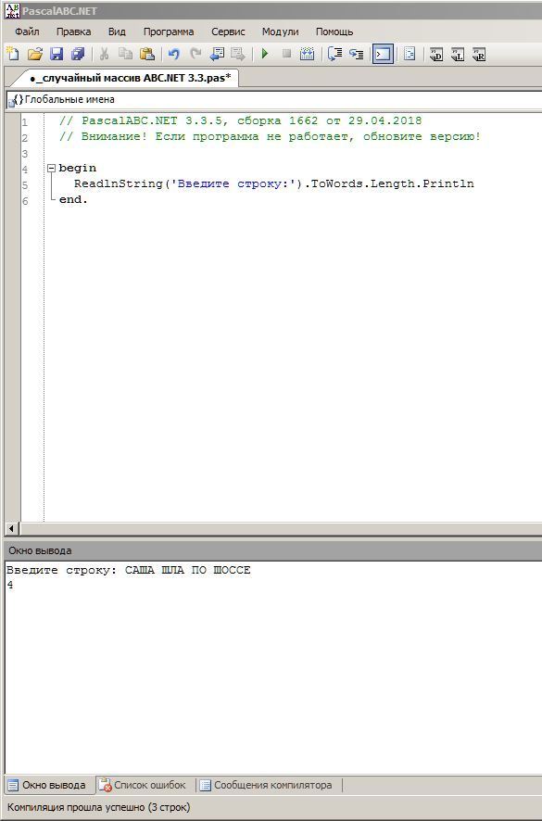Open the Глобальные имена dropdown

click(x=273, y=99)
